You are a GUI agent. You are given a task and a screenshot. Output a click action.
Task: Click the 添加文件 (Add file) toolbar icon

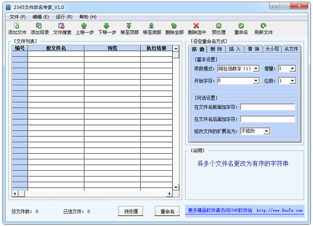[x=17, y=26]
